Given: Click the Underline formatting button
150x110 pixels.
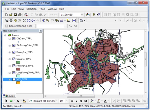Looking at the screenshot, I should [81, 101].
